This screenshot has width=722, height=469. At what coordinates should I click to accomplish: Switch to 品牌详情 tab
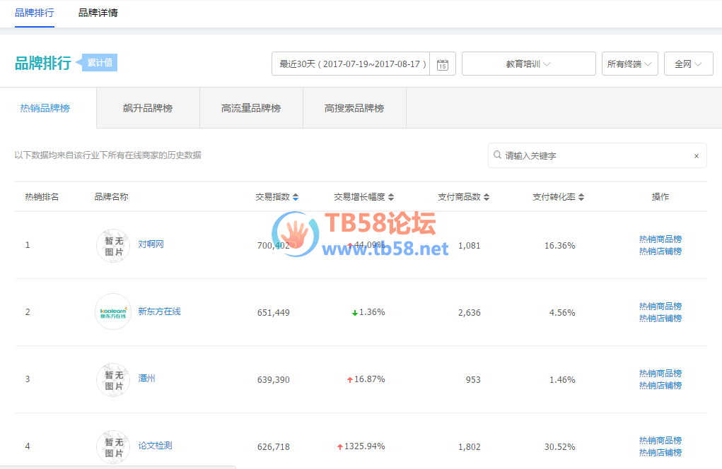pyautogui.click(x=98, y=13)
